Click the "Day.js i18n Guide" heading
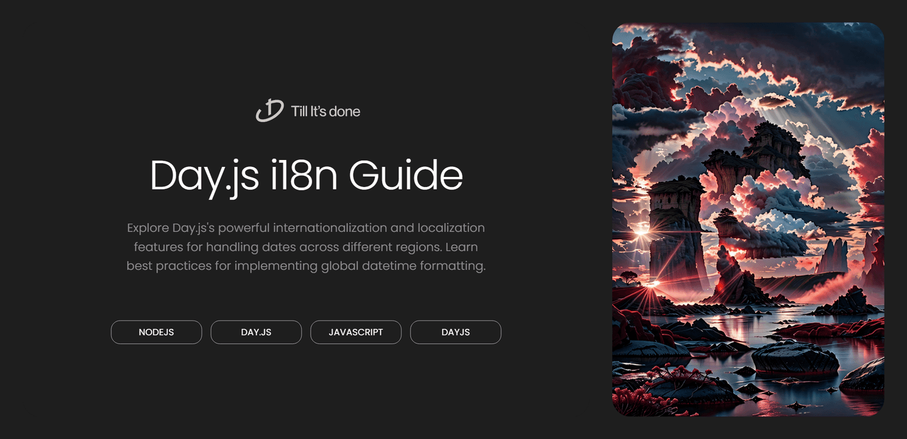The height and width of the screenshot is (439, 907). point(306,175)
